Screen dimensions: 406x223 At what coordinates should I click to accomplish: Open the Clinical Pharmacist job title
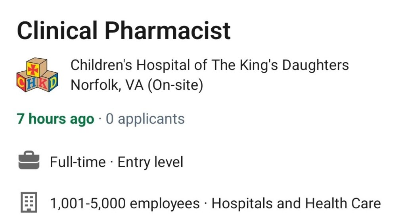click(124, 31)
